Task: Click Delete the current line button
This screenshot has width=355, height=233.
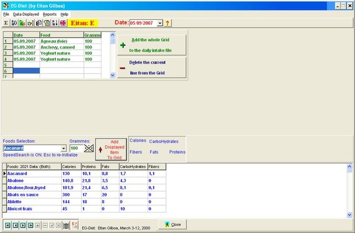Action: coord(151,68)
